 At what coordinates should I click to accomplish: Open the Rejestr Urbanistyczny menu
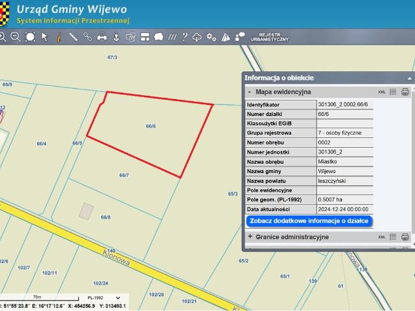click(269, 37)
